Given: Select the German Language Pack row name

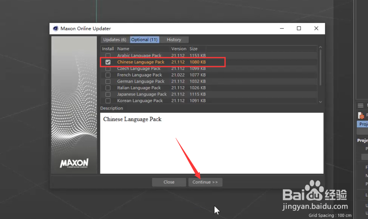Looking at the screenshot, I should tap(141, 81).
